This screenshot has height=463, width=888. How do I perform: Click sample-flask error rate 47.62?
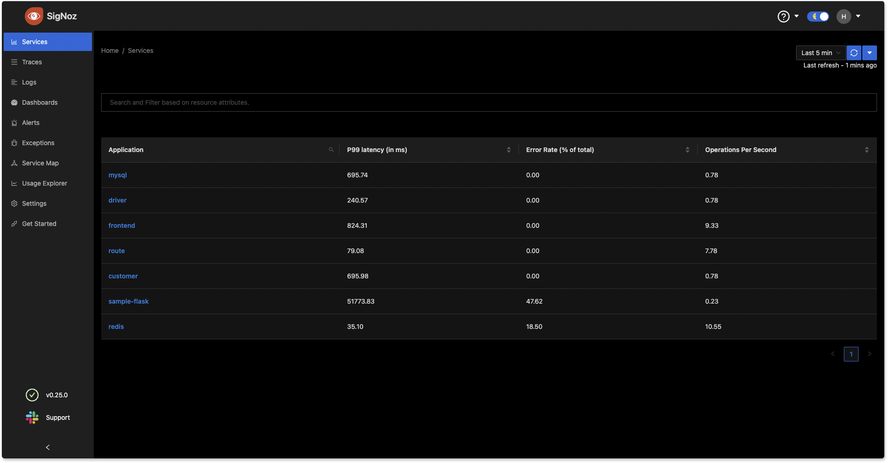click(535, 301)
